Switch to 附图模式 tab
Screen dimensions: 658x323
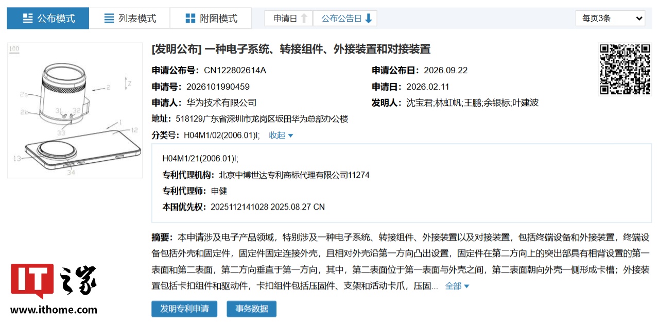click(x=211, y=19)
